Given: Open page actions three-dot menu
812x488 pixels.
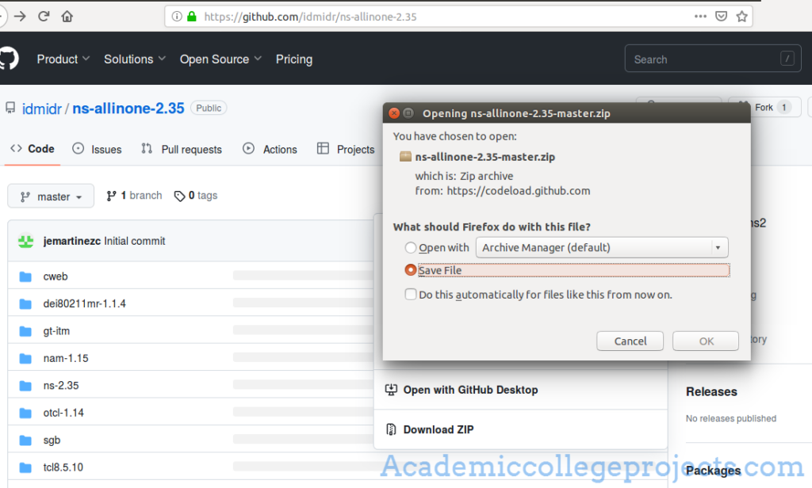Looking at the screenshot, I should (700, 16).
